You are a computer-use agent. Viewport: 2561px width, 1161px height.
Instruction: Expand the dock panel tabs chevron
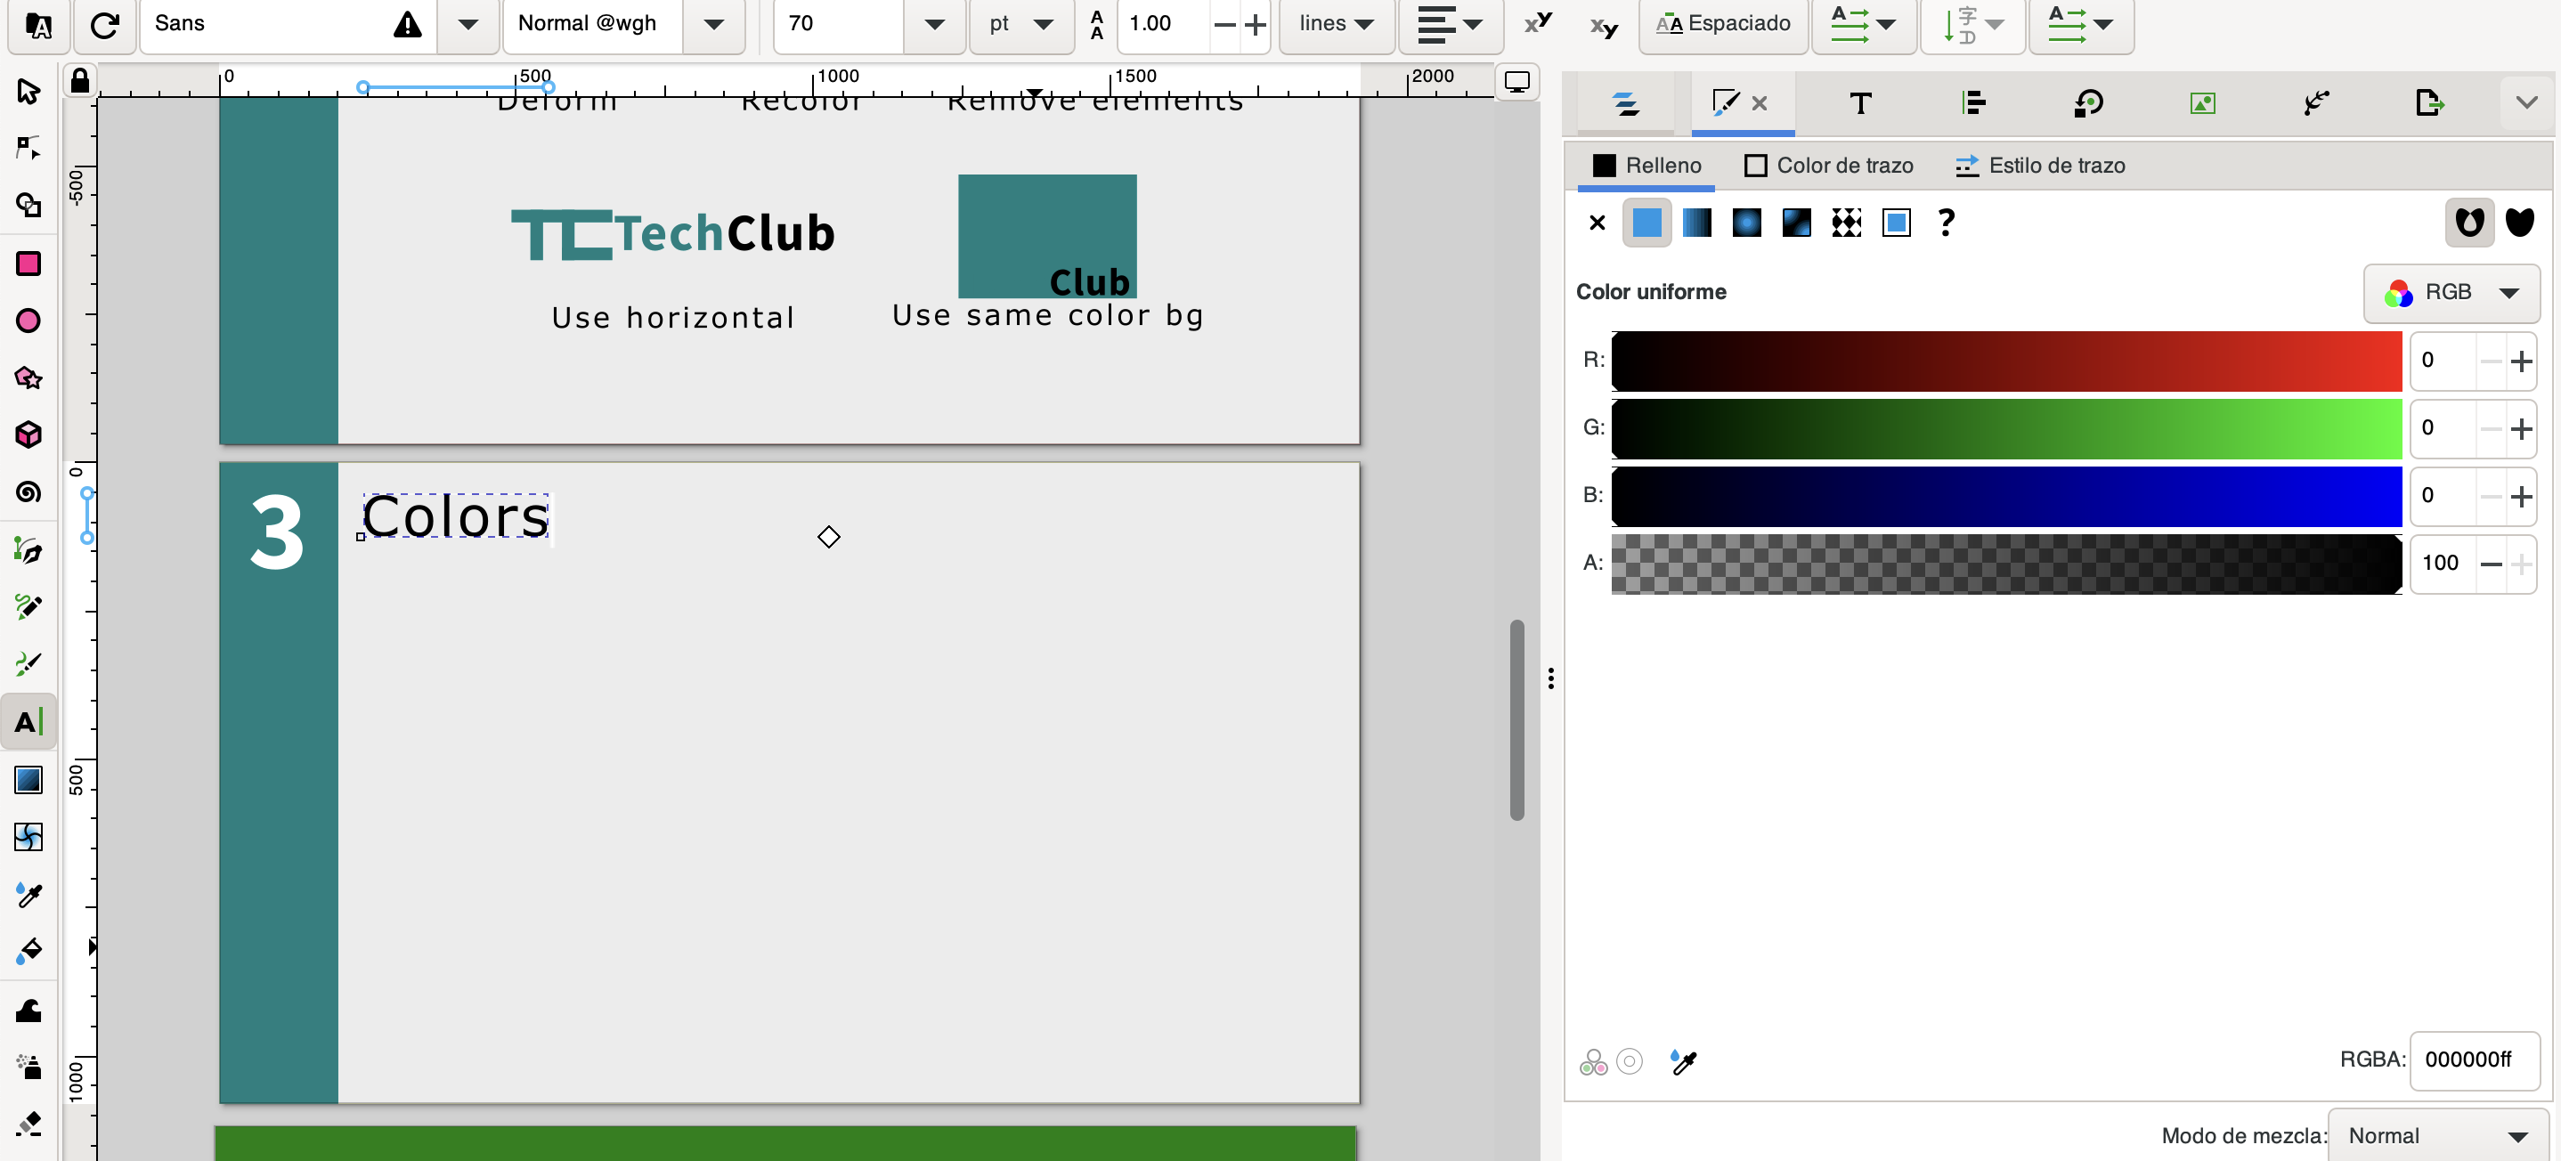[2526, 102]
